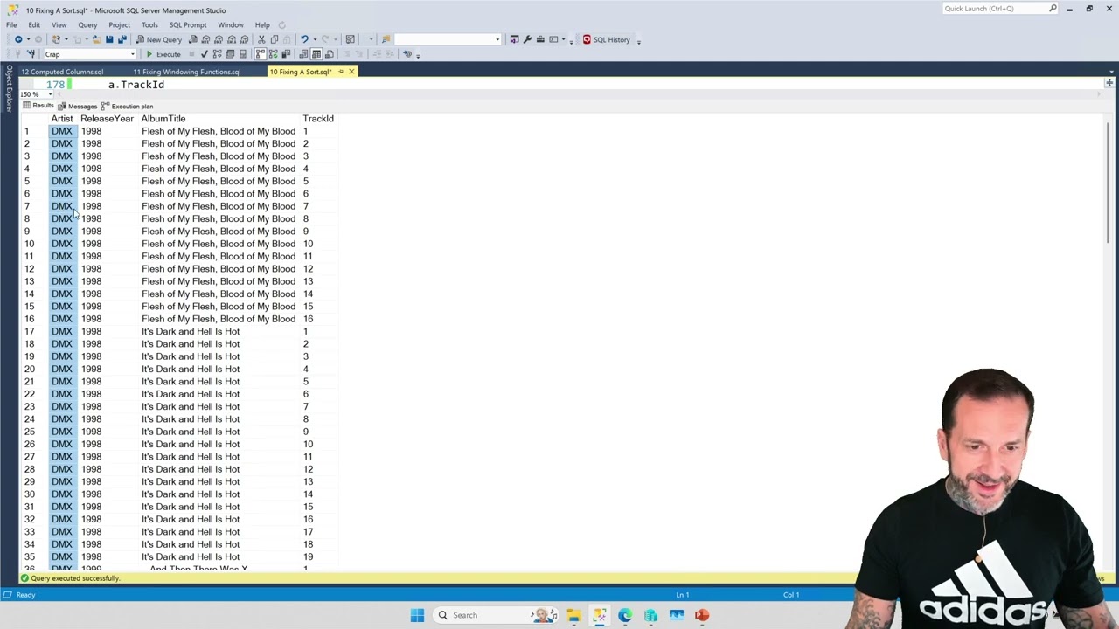
Task: Click the Artist column header
Action: pyautogui.click(x=62, y=119)
